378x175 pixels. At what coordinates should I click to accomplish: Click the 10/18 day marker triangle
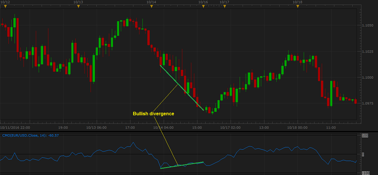pyautogui.click(x=297, y=6)
